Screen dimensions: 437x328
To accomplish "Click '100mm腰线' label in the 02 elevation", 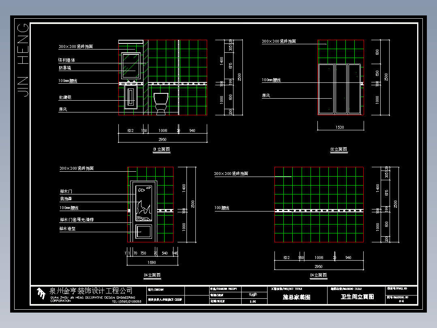I will (x=271, y=80).
